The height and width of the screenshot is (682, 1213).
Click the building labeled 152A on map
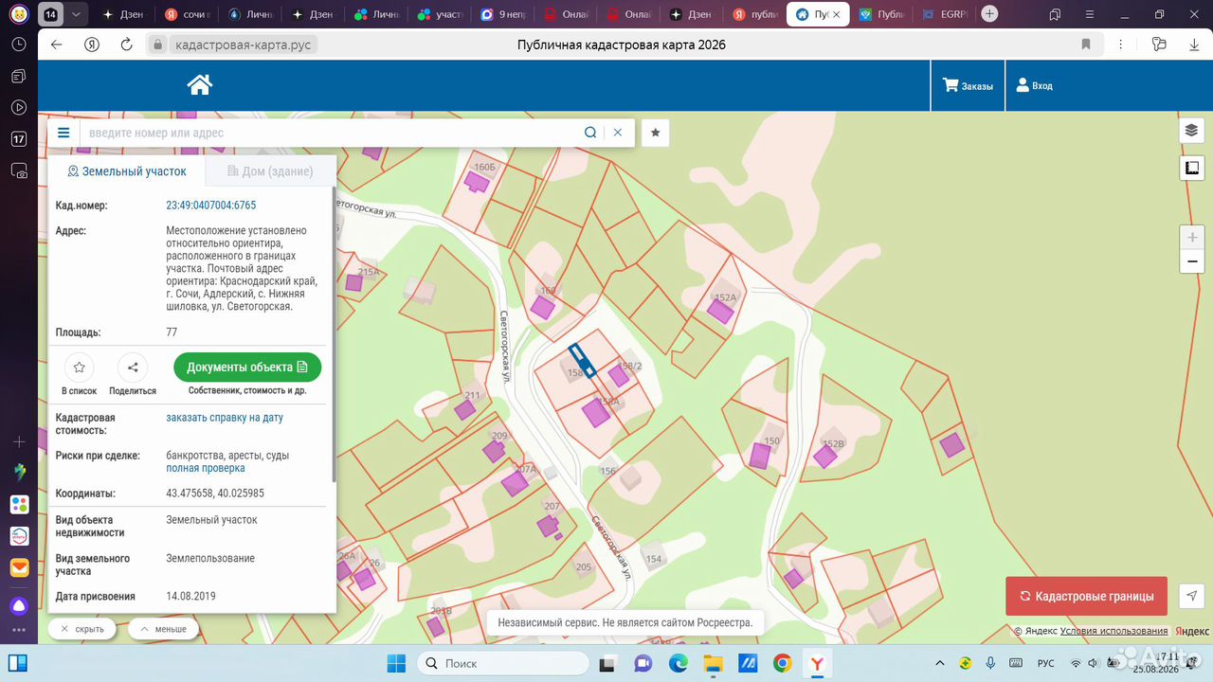pos(720,311)
